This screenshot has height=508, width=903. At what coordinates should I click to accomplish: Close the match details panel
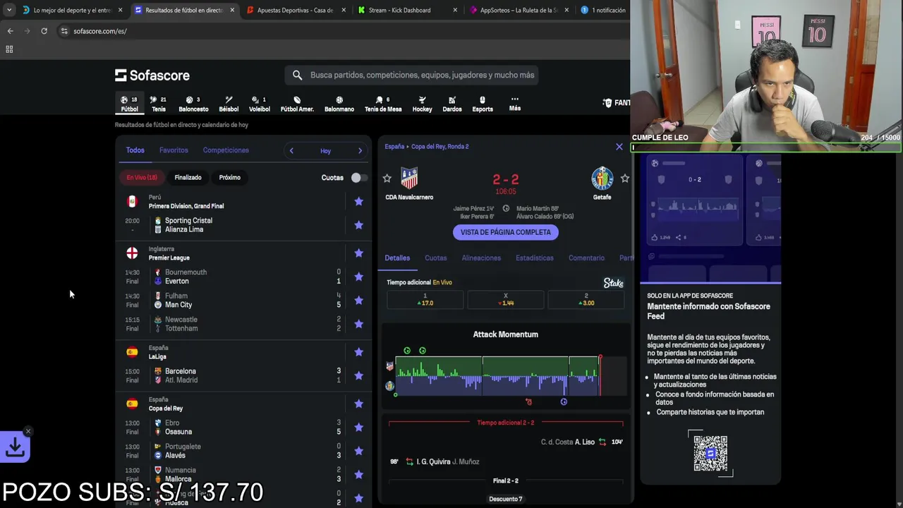[619, 147]
